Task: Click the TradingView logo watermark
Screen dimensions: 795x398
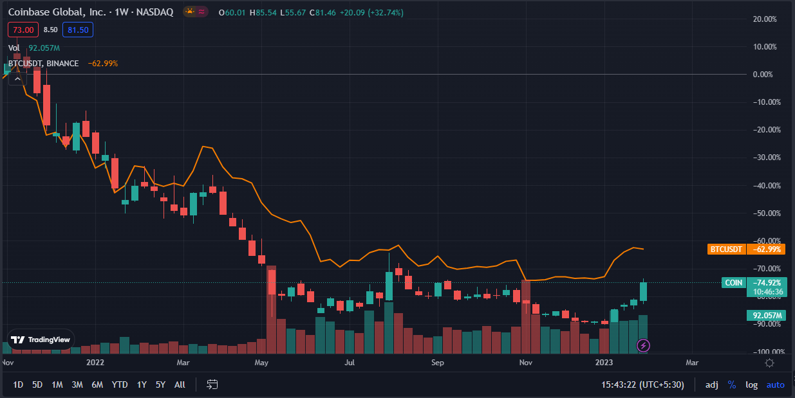Action: point(40,339)
